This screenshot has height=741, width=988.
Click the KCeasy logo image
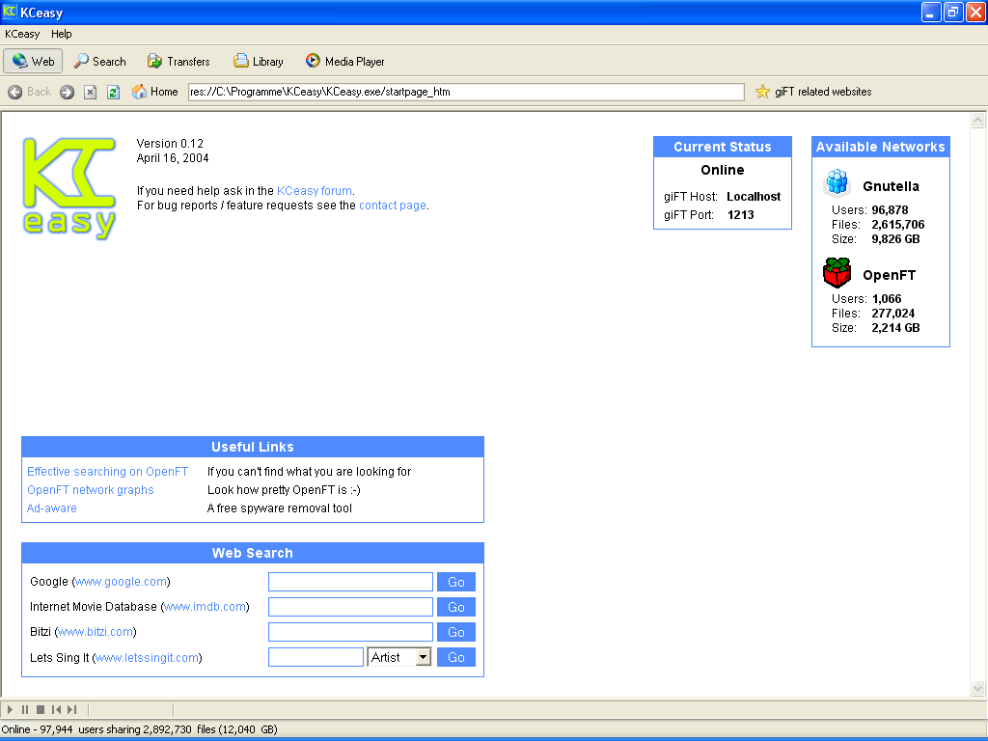pyautogui.click(x=69, y=188)
